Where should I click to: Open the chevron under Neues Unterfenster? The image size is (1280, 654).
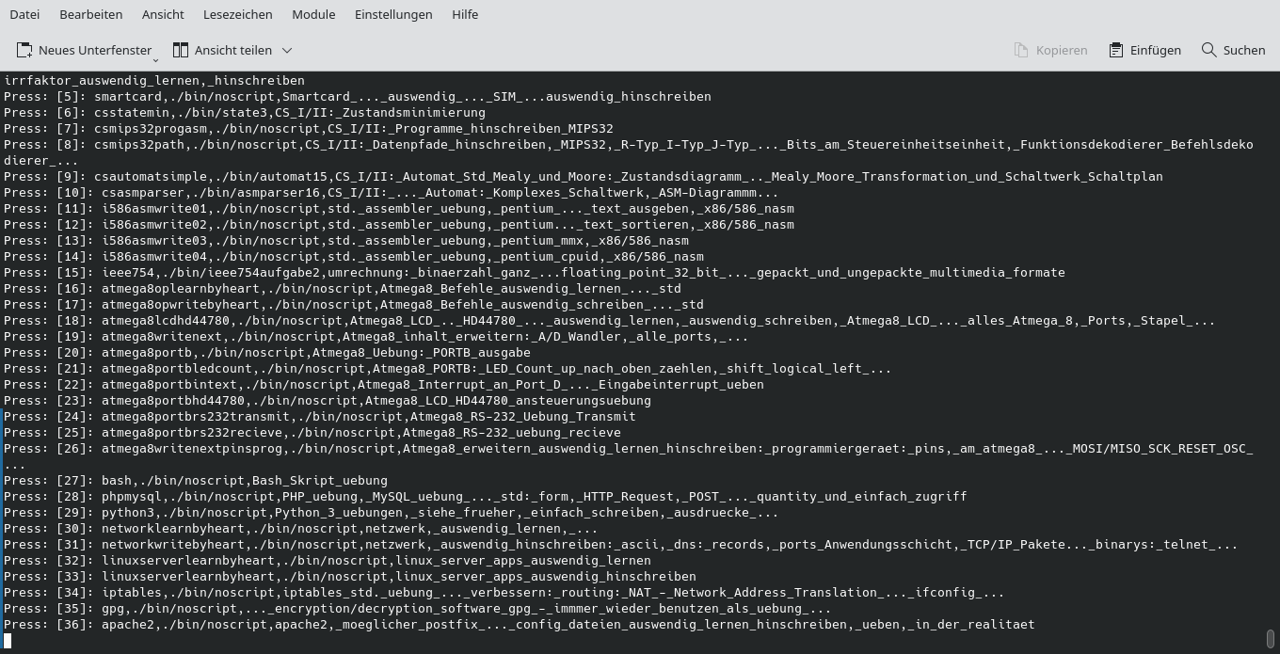point(155,60)
